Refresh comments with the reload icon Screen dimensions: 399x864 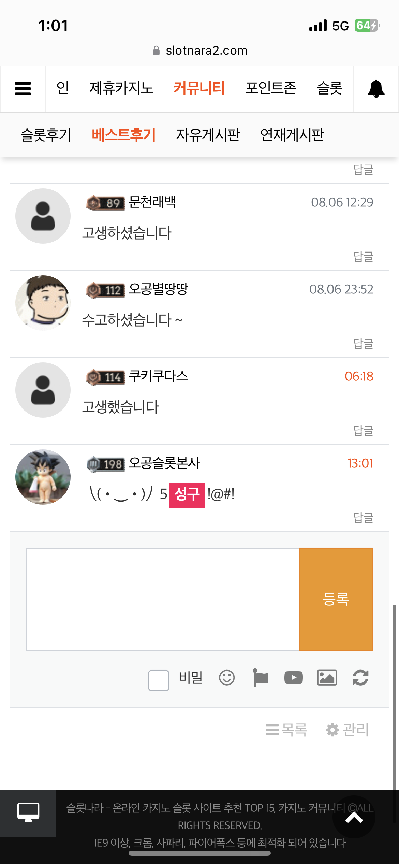point(360,678)
